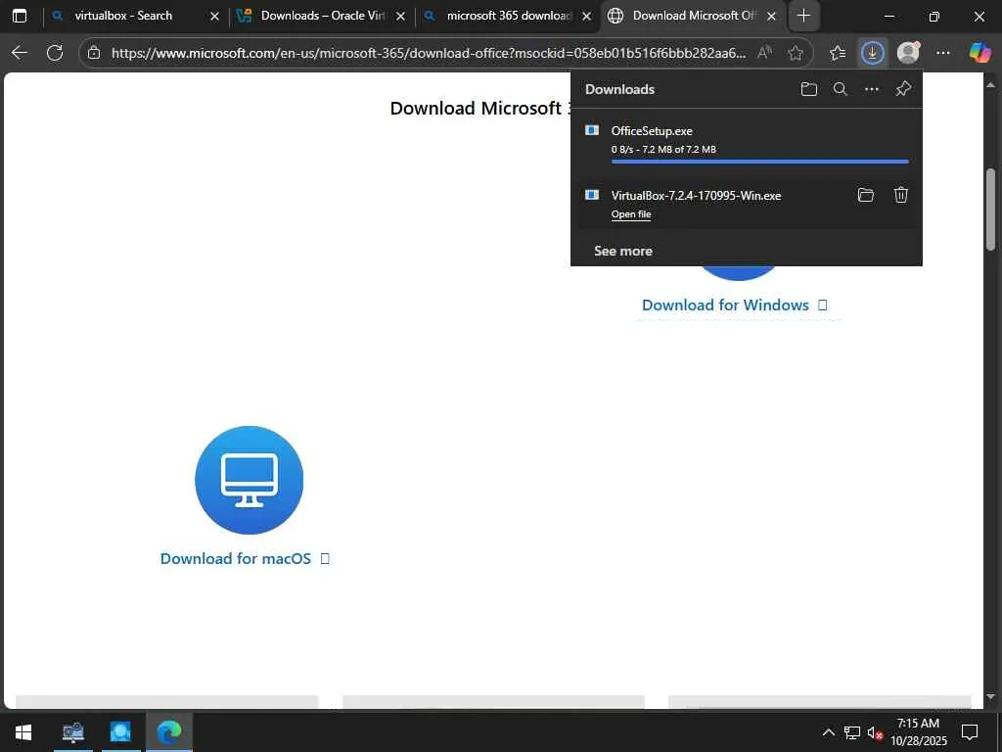Open network status tray icon
Image resolution: width=1002 pixels, height=752 pixels.
point(851,732)
